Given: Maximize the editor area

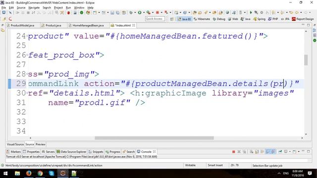Looking at the screenshot, I should tap(308, 25).
